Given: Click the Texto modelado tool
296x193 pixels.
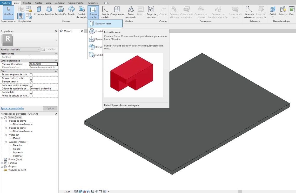Looking at the screenshot, I should pos(131,12).
